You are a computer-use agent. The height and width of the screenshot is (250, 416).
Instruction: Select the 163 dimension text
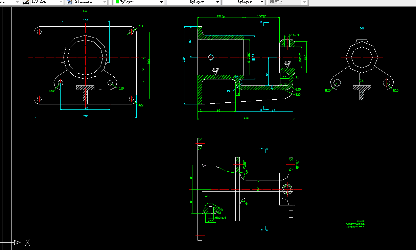[273, 110]
